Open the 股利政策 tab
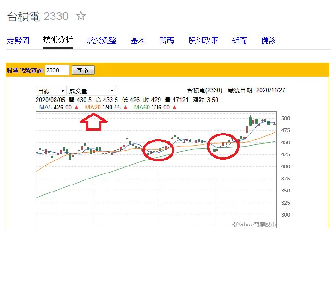 [x=203, y=40]
